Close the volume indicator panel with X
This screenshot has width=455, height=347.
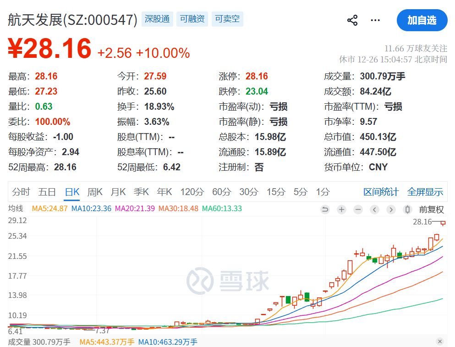pos(440,341)
